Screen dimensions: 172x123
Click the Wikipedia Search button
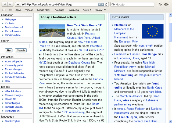coord(20,50)
